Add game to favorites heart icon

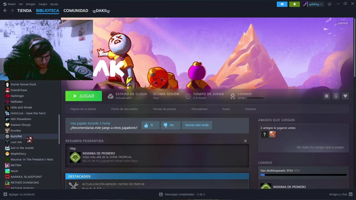(x=345, y=96)
